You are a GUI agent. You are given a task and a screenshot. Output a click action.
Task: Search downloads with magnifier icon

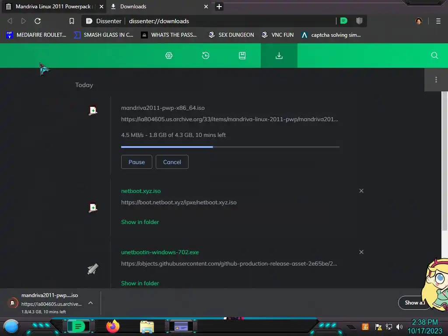(434, 56)
